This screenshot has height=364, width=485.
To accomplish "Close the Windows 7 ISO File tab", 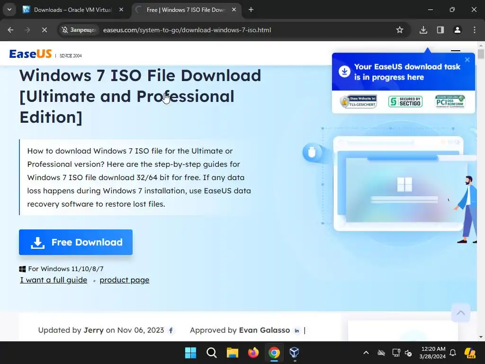I will [234, 9].
